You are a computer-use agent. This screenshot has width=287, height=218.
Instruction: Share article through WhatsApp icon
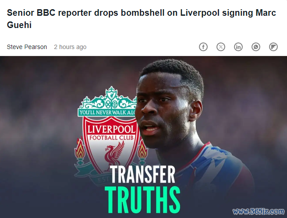(x=256, y=47)
